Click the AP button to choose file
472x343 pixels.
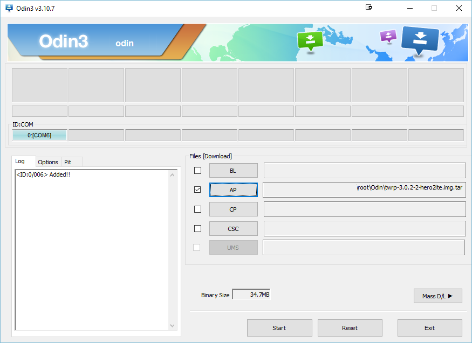click(233, 190)
